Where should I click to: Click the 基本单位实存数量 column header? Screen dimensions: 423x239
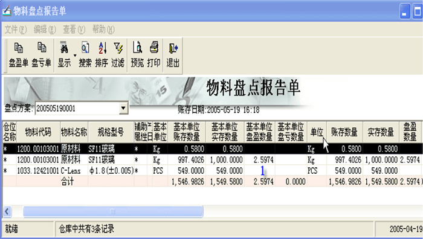225,132
